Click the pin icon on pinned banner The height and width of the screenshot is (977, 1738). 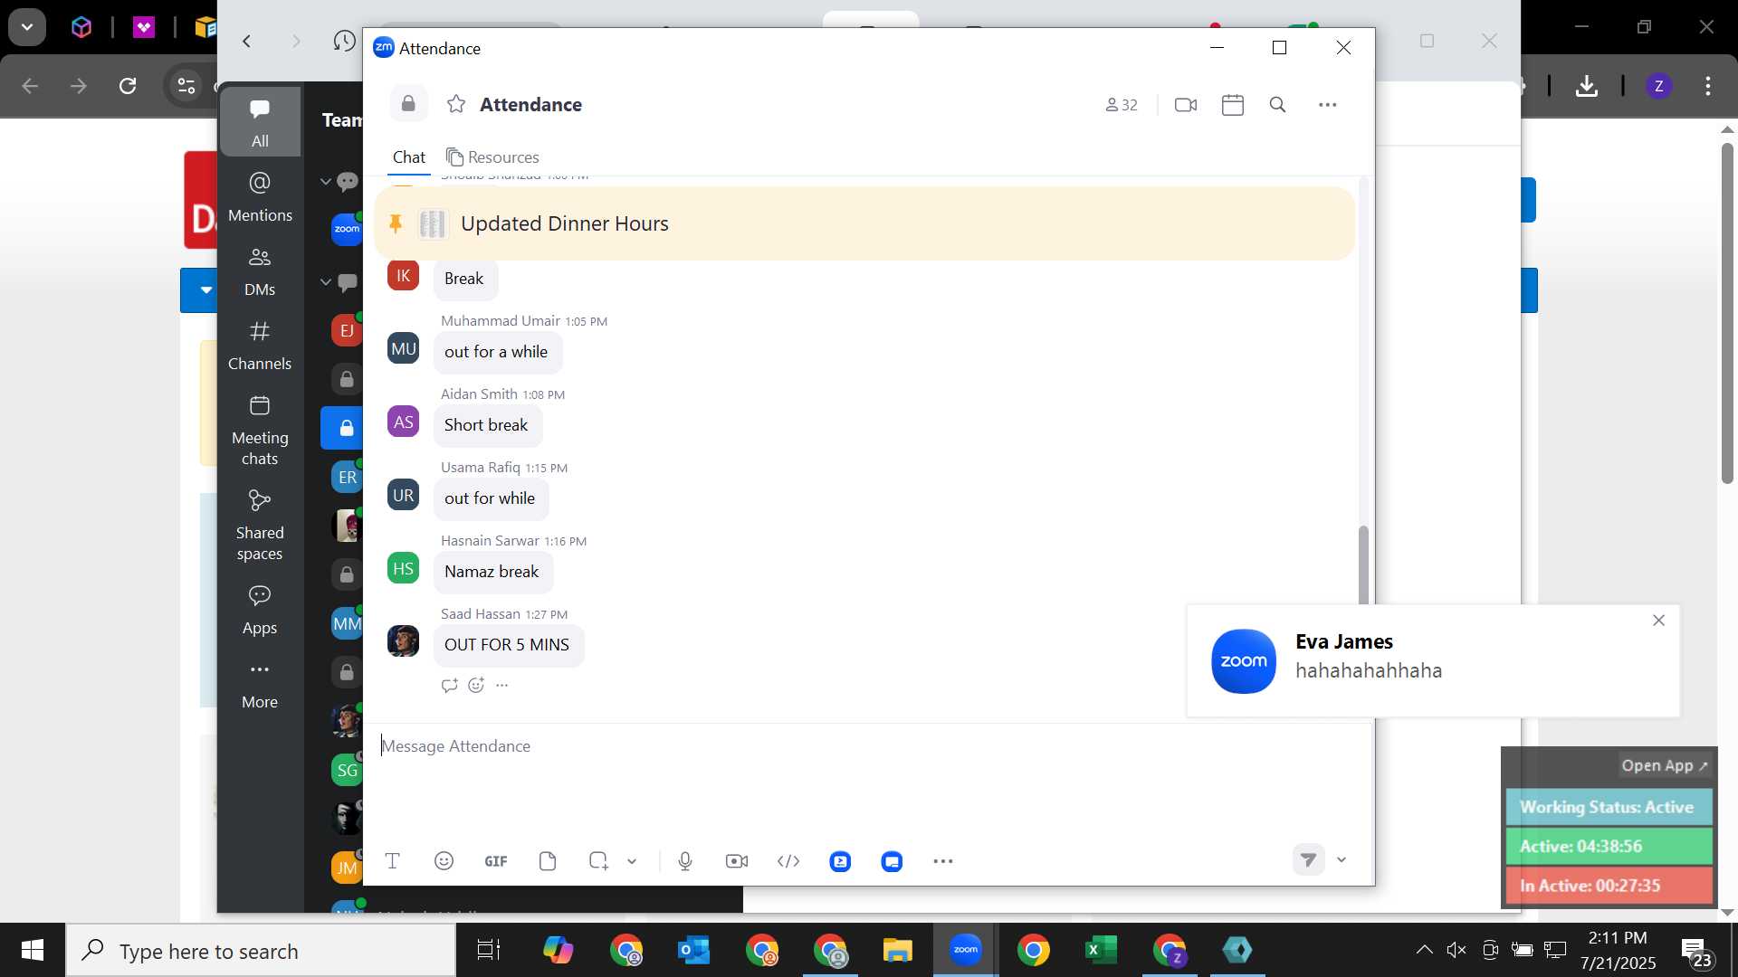point(396,223)
